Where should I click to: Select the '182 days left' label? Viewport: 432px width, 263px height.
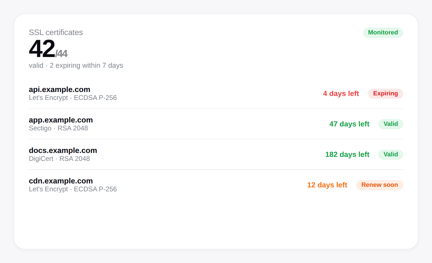point(347,154)
